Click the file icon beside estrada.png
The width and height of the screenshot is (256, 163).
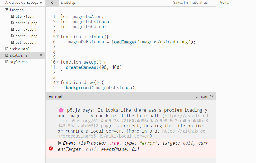pos(12,42)
